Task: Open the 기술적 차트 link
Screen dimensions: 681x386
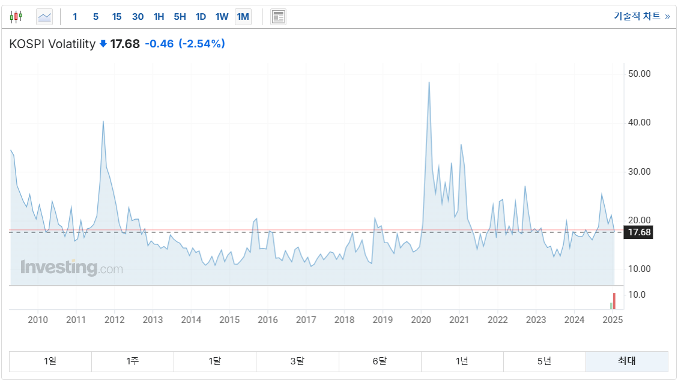Action: [x=642, y=16]
